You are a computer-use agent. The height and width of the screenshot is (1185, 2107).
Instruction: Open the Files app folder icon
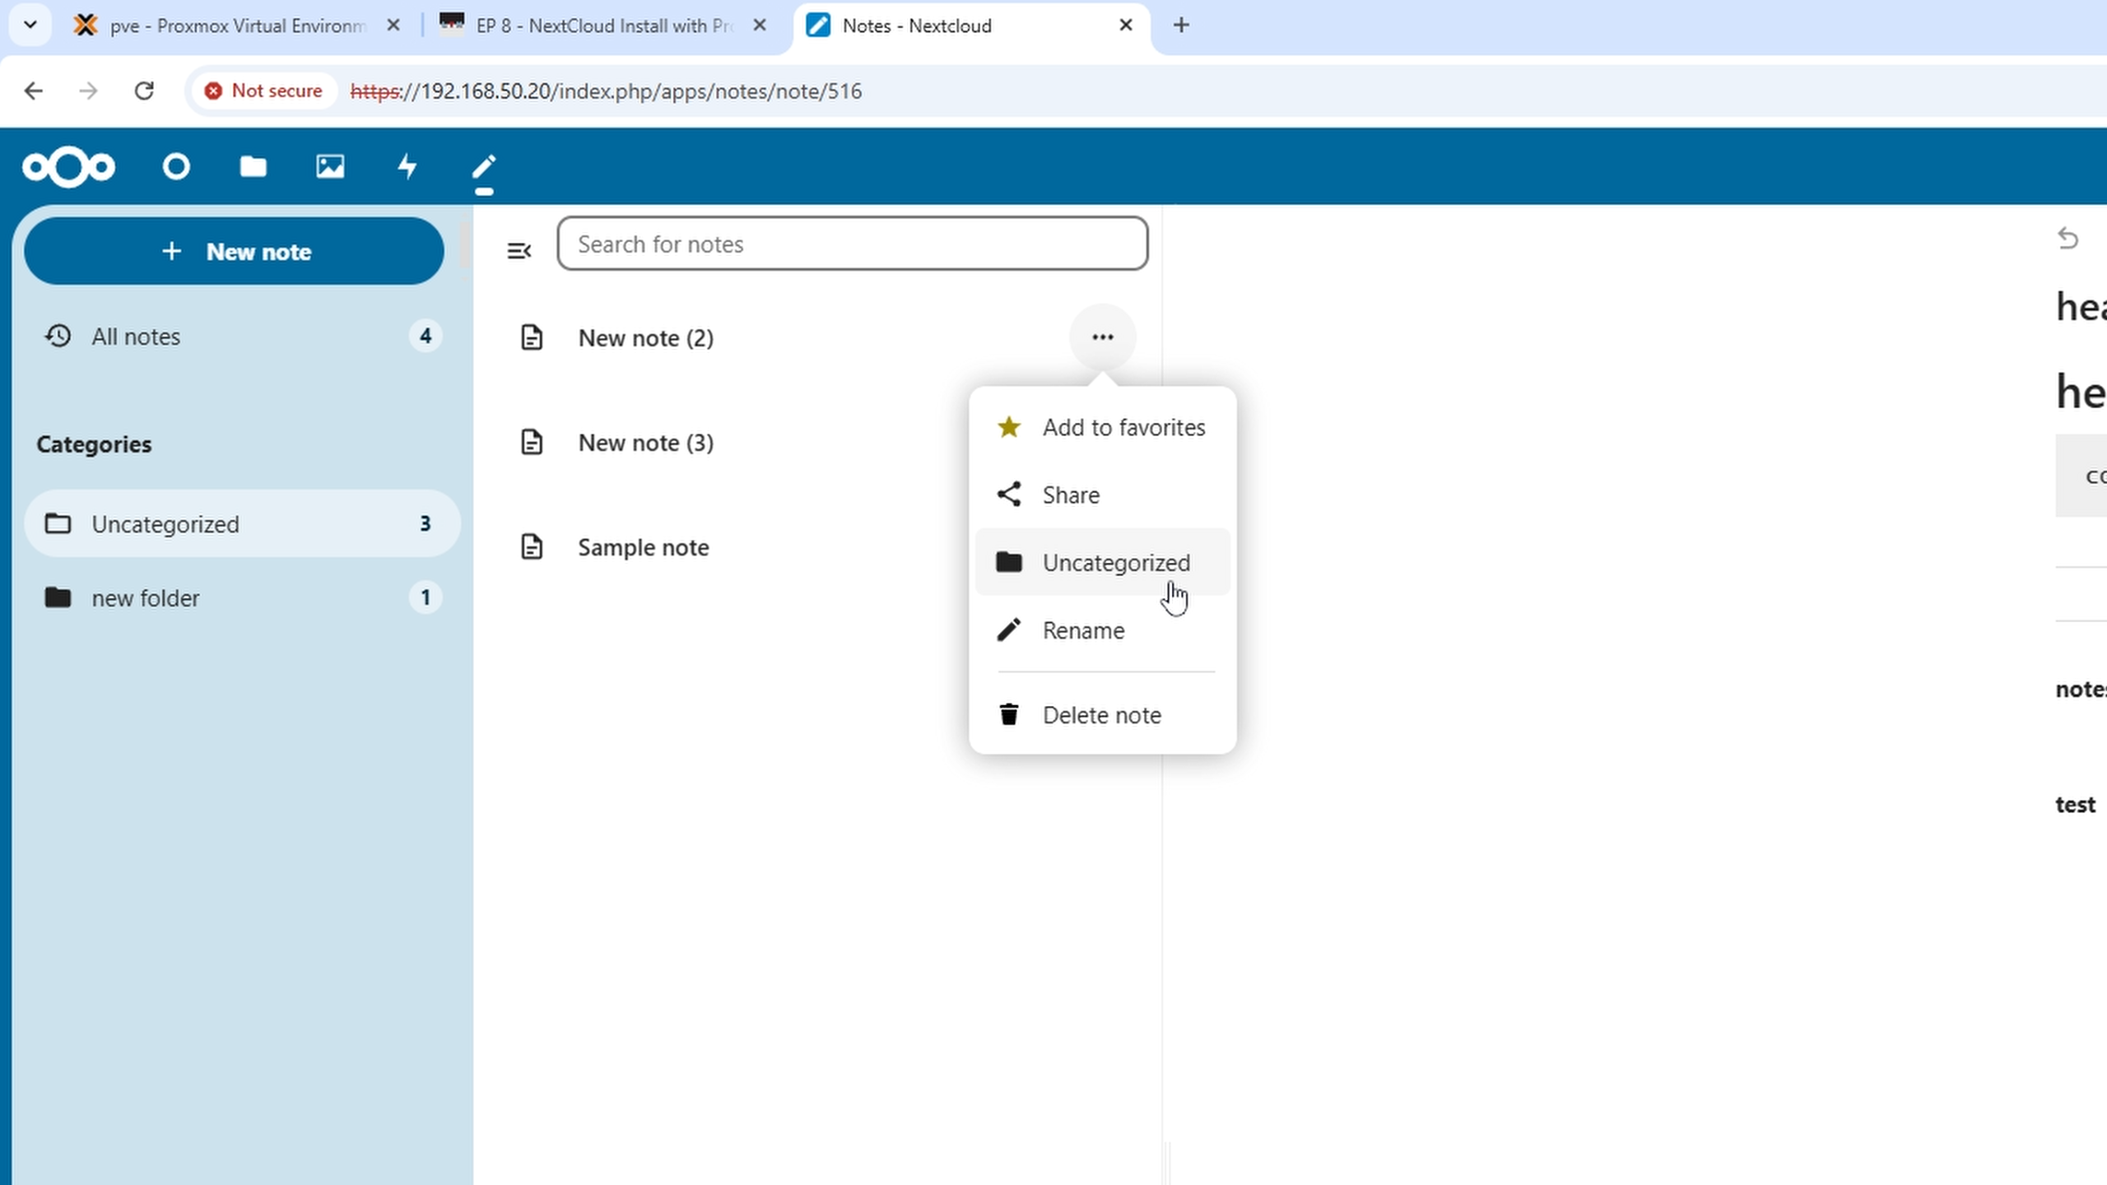(x=253, y=167)
